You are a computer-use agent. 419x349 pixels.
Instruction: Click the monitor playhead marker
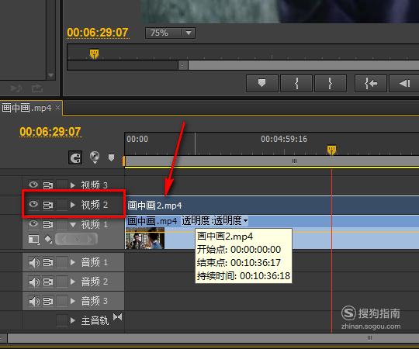click(x=94, y=54)
